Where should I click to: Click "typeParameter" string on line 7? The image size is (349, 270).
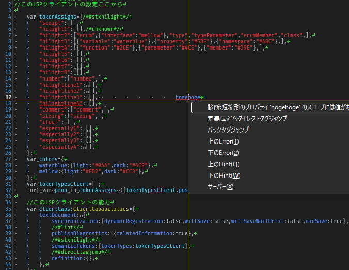(215, 36)
